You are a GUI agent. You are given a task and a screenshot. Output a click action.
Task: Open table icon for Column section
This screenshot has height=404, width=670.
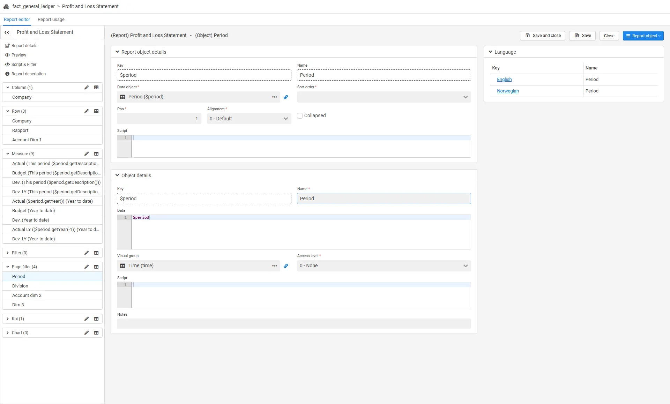96,88
